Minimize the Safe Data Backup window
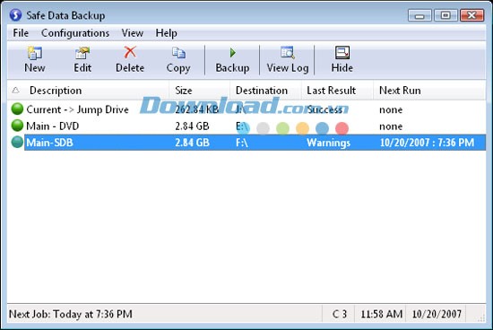Viewport: 493px width, 330px height. click(x=419, y=15)
